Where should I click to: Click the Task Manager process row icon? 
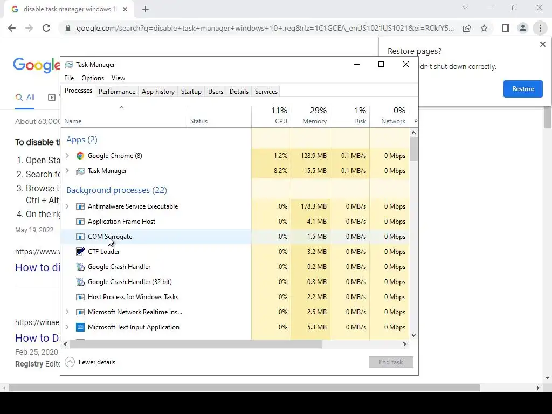[x=80, y=171]
